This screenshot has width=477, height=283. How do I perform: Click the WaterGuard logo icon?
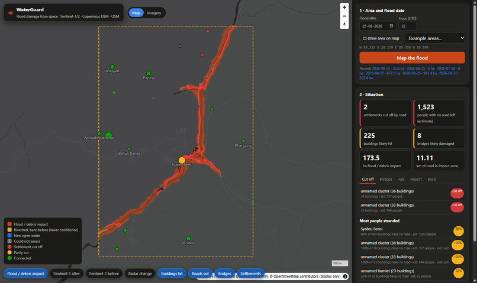[x=11, y=13]
